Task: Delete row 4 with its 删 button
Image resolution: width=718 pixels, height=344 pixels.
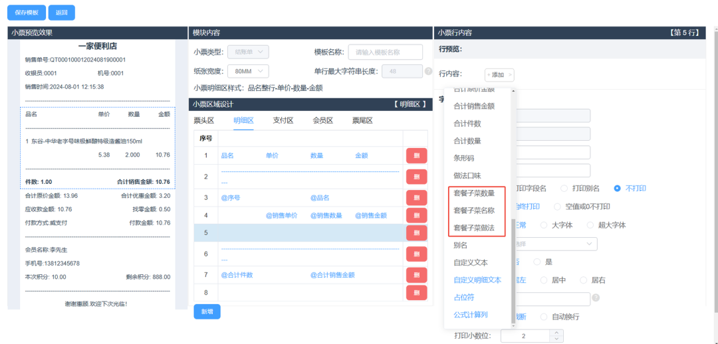Action: pos(416,215)
